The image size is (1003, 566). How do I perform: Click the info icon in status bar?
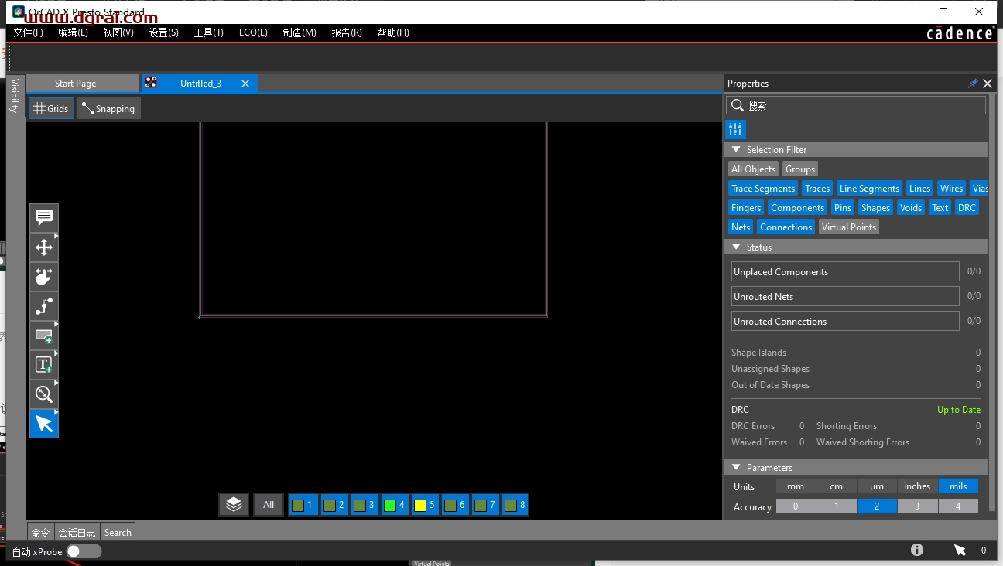(x=917, y=550)
